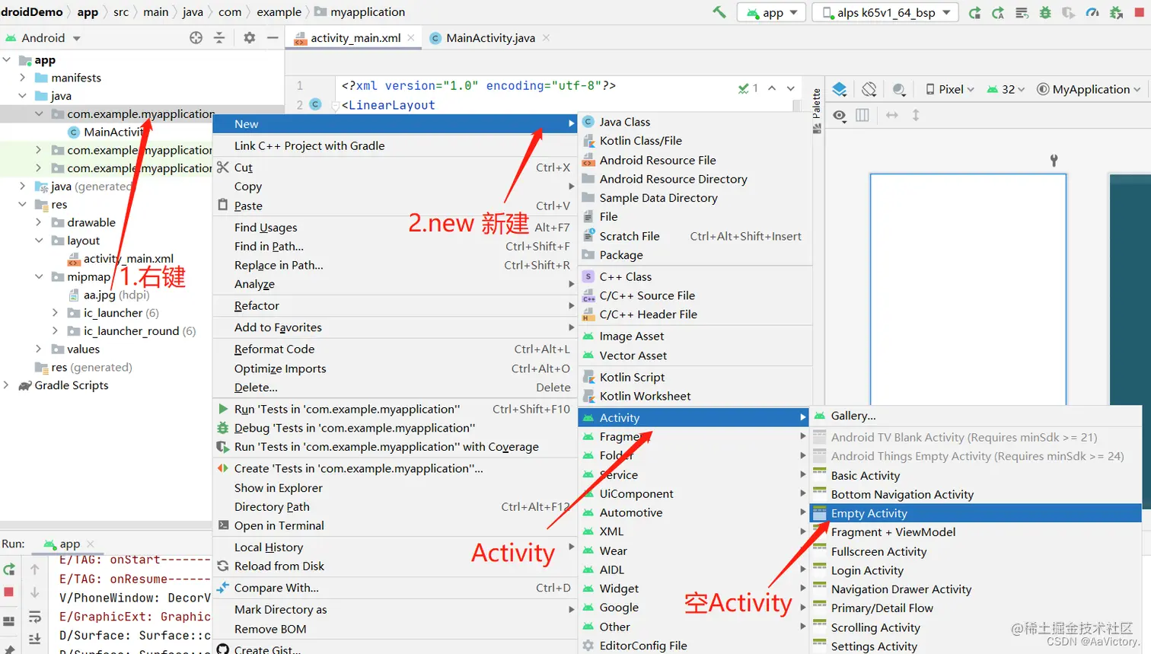Close the app tab in Run panel
1151x654 pixels.
pos(91,544)
